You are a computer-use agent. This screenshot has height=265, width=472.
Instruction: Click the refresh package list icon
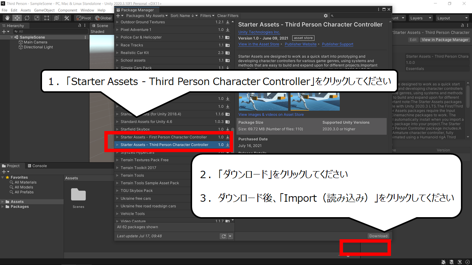tap(223, 236)
